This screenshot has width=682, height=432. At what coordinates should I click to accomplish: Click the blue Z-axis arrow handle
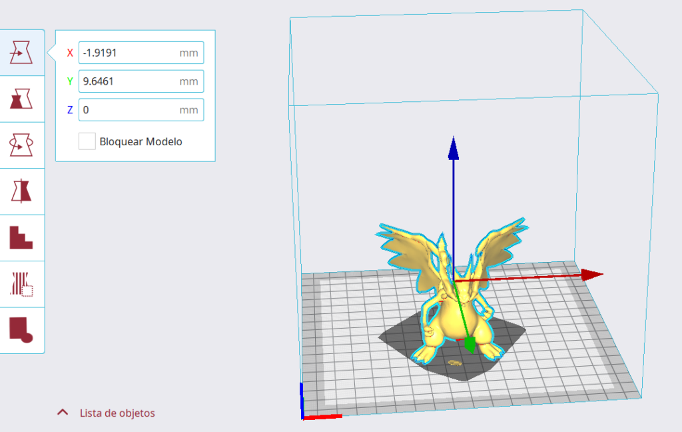click(x=454, y=148)
